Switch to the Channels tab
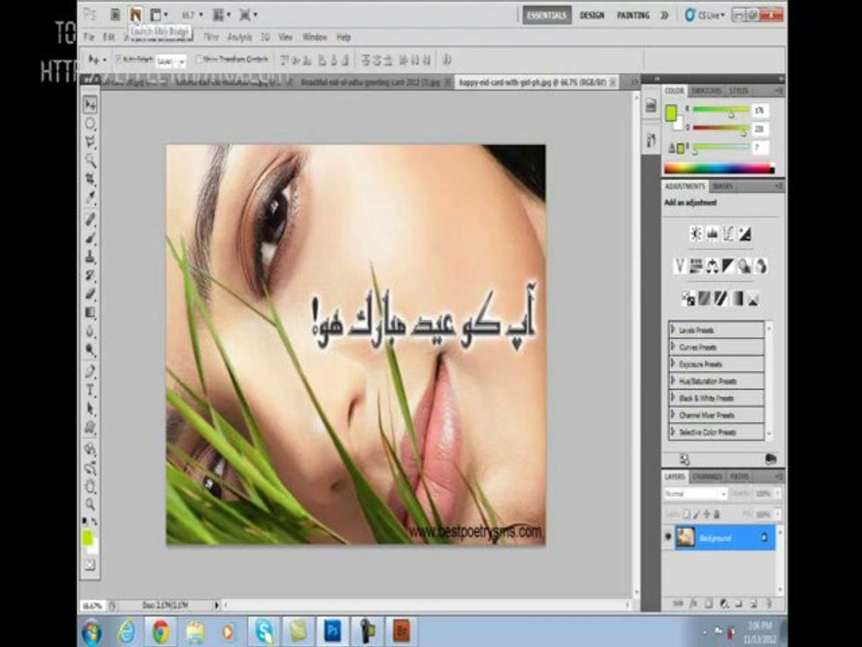Viewport: 862px width, 647px height. pyautogui.click(x=707, y=476)
